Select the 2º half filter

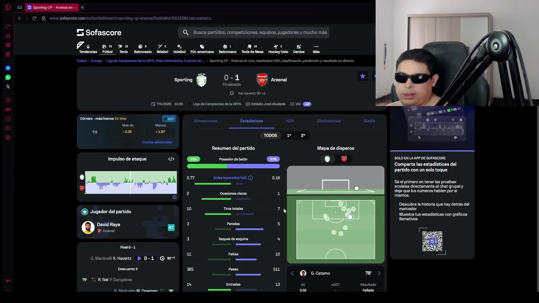tap(303, 136)
